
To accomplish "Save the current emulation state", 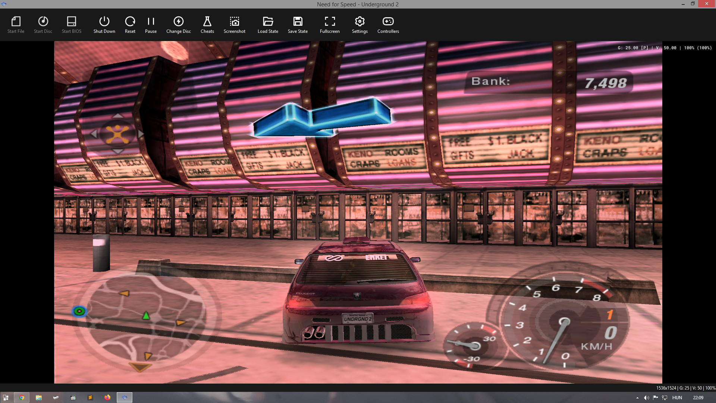I will click(x=298, y=25).
